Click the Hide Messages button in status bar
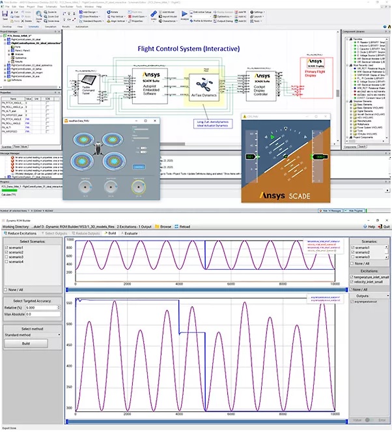Image resolution: width=392 pixels, height=432 pixels. pos(331,210)
